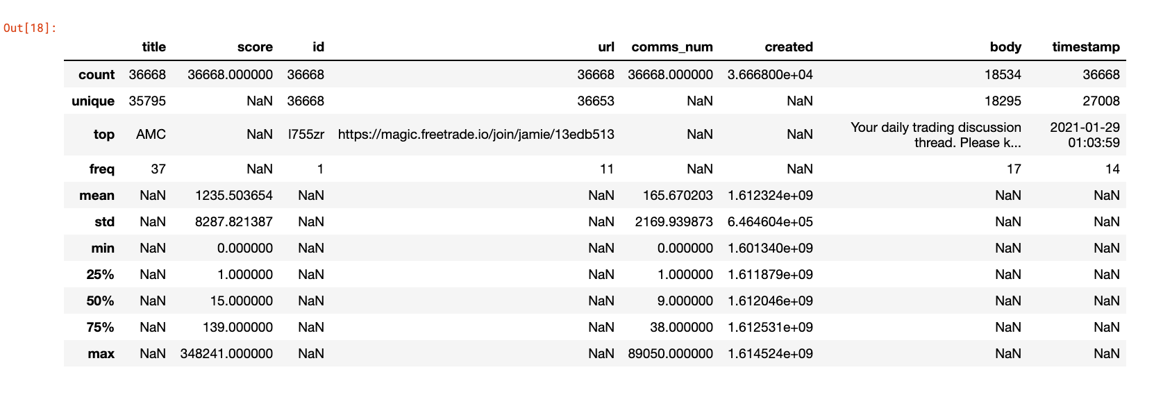Screen dimensions: 1154x397
Task: Click the 'std' row label
Action: [x=104, y=222]
